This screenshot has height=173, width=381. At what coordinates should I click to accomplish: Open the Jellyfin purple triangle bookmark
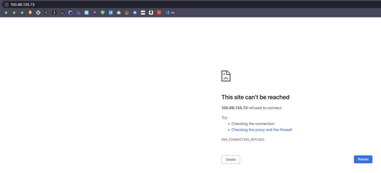click(x=78, y=13)
